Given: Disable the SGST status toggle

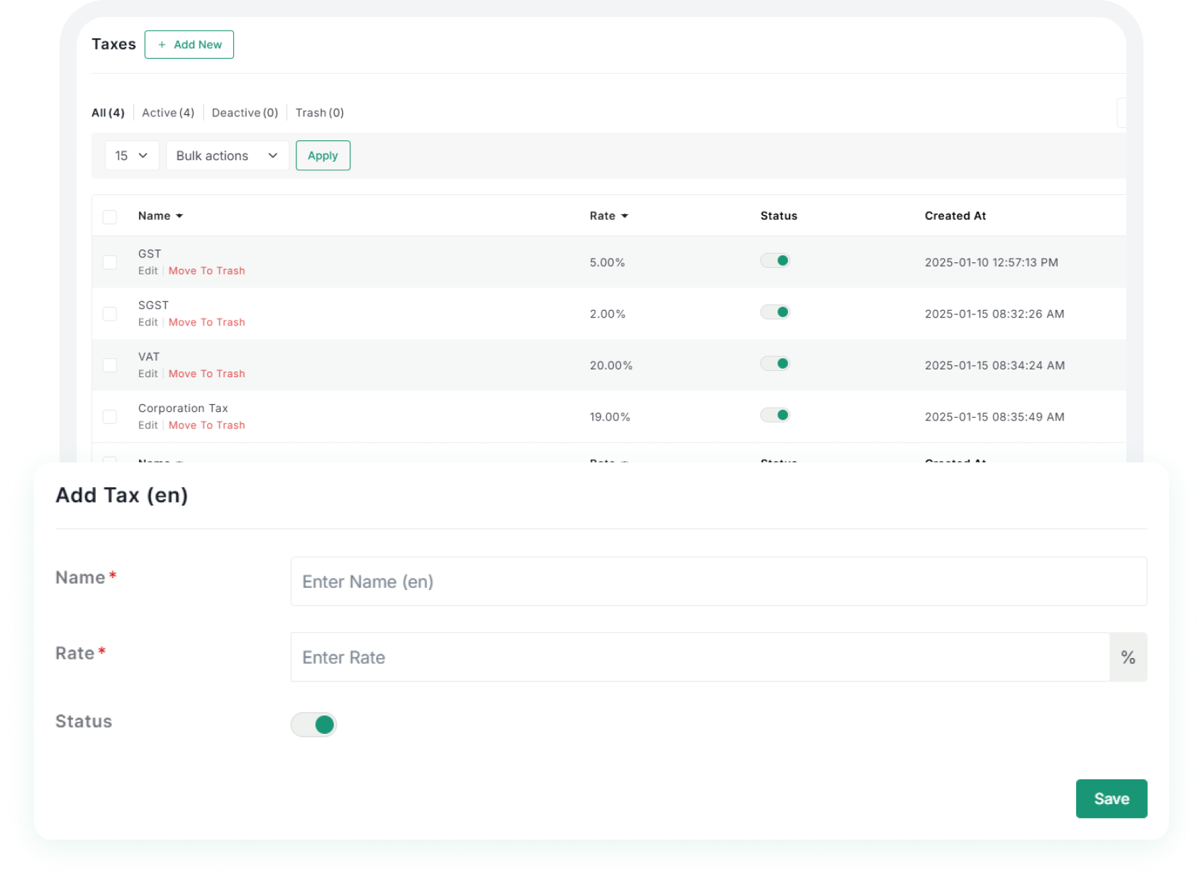Looking at the screenshot, I should tap(775, 313).
